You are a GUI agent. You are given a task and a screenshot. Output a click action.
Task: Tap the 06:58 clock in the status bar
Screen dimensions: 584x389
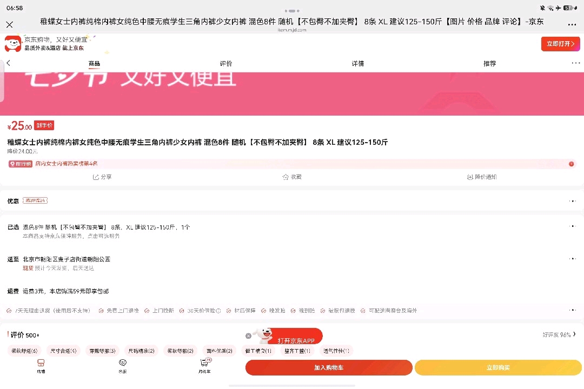15,8
